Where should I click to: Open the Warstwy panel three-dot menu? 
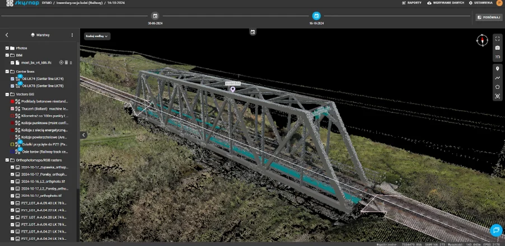pyautogui.click(x=72, y=35)
